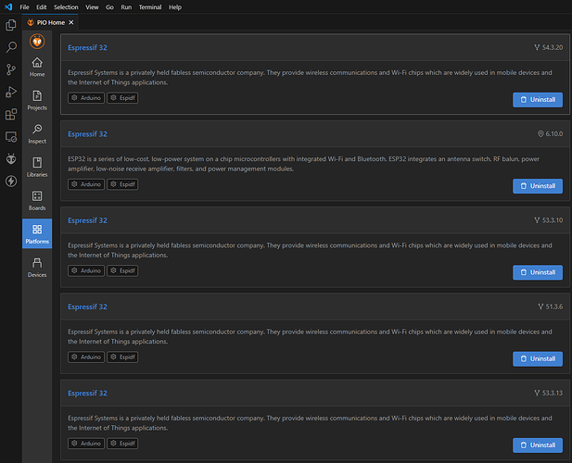Screen dimensions: 572x463
Task: Click the 54.3.20 version label
Action: 549,47
